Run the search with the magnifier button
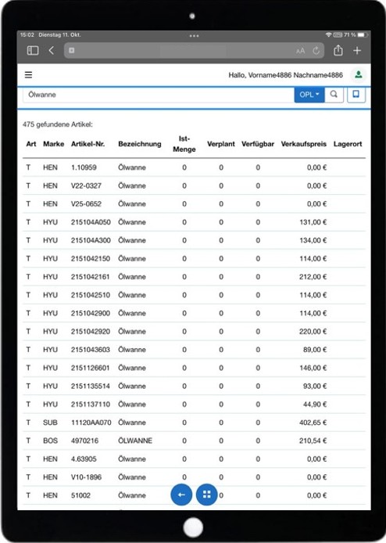Image resolution: width=386 pixels, height=543 pixels. 334,95
